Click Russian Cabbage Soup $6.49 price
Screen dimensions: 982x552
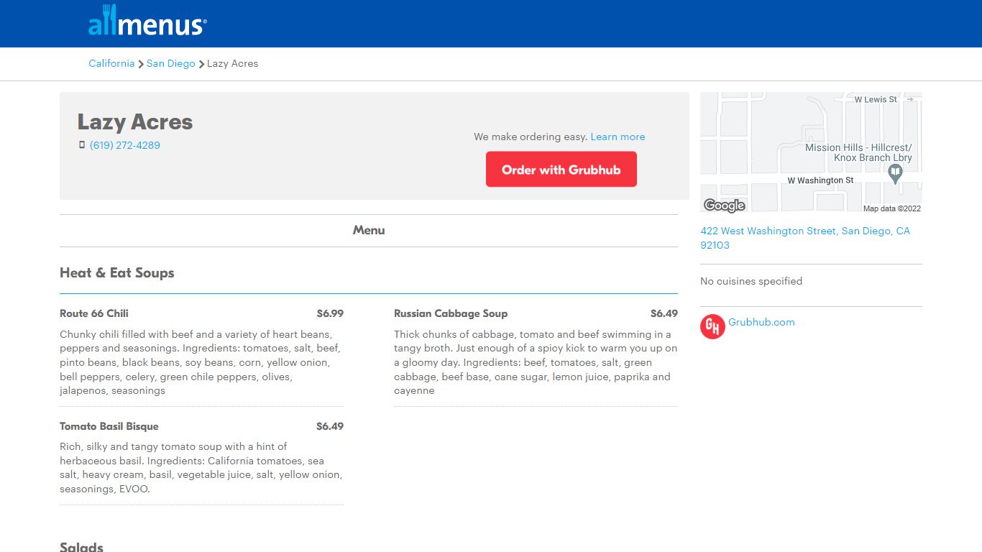[664, 313]
